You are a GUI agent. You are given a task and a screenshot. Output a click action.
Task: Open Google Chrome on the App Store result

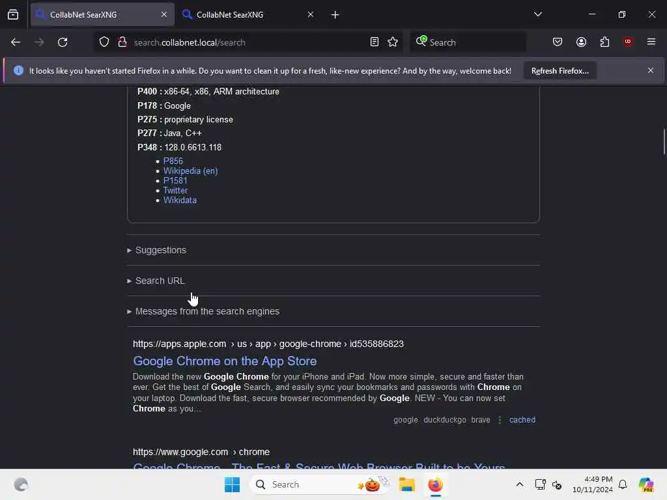point(225,361)
